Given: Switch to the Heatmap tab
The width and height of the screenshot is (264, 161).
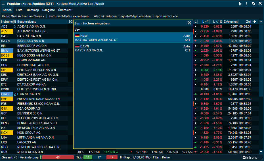Looking at the screenshot, I should (33, 10).
